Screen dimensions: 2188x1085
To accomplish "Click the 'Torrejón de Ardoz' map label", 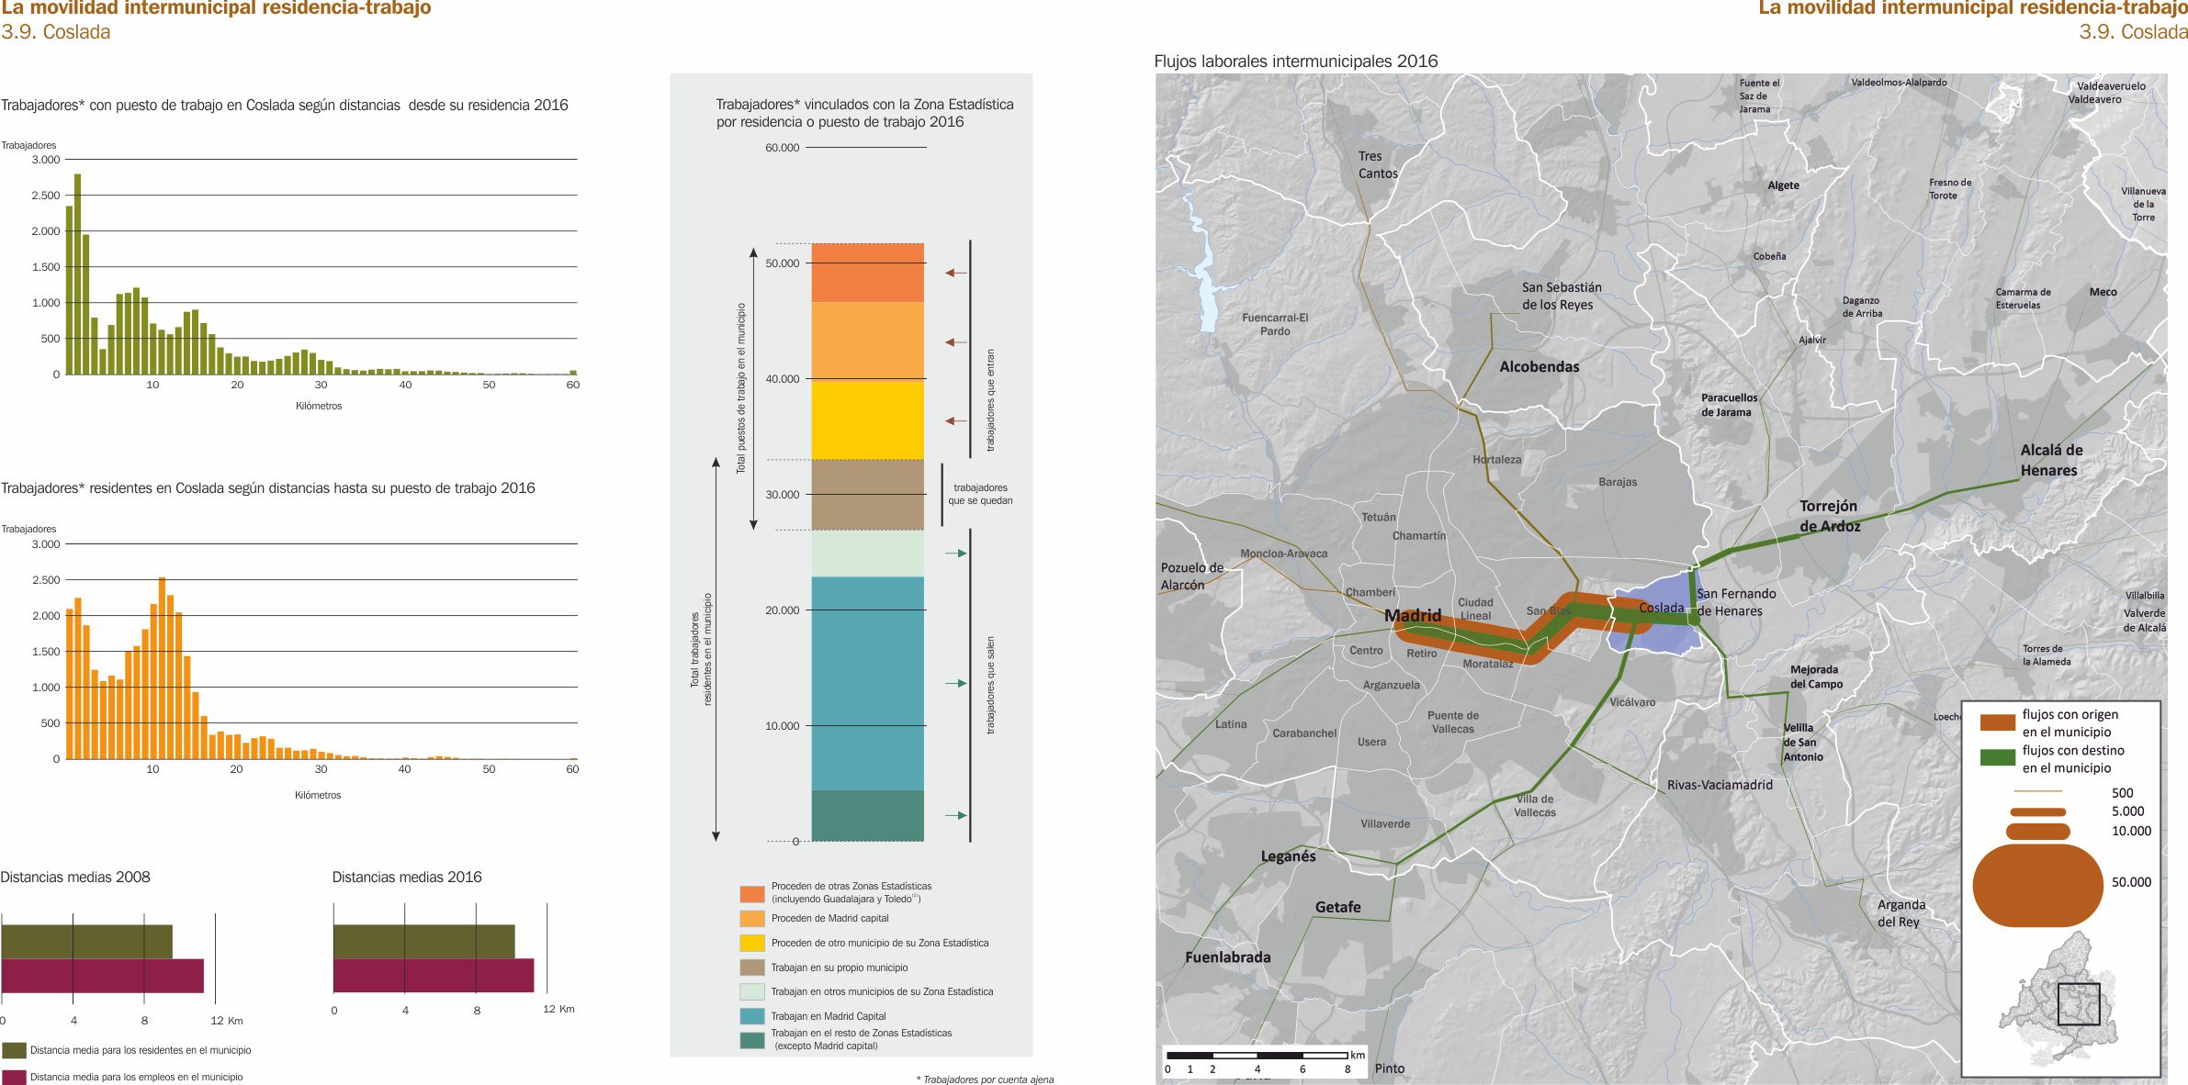I will [1830, 516].
